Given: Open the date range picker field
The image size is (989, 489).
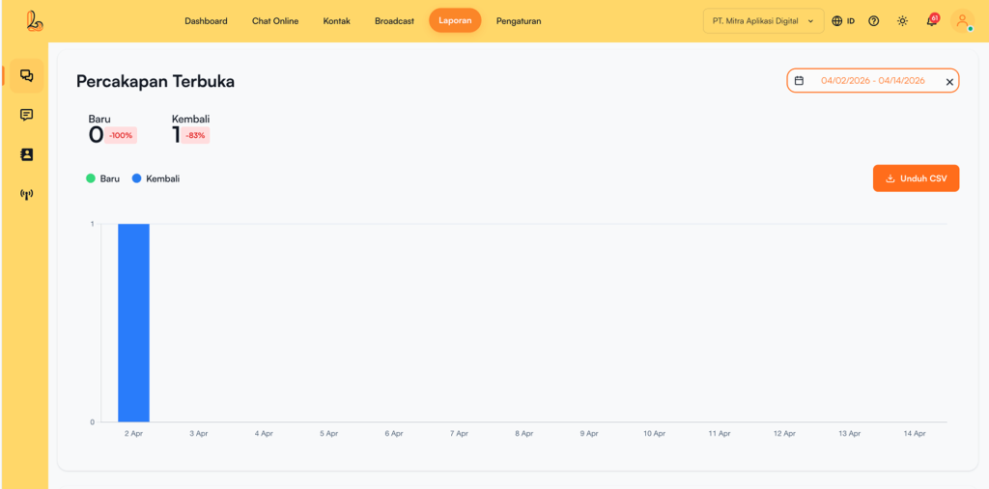Looking at the screenshot, I should point(872,81).
